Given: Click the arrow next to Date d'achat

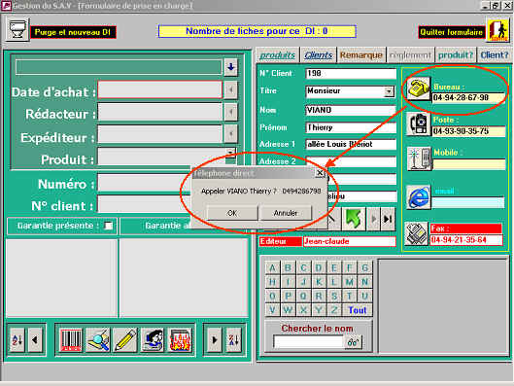Looking at the screenshot, I should coord(231,89).
